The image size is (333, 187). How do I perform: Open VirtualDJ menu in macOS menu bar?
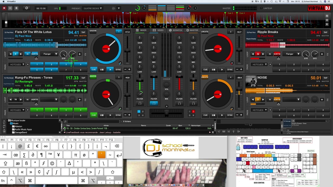click(x=11, y=1)
